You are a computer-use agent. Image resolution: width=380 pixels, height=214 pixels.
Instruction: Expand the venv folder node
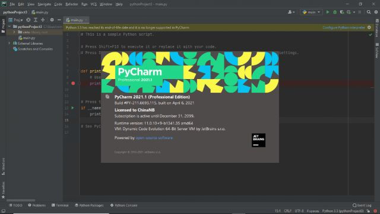14,32
